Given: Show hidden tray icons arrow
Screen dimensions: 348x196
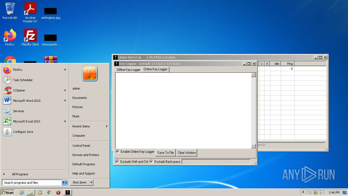Looking at the screenshot, I should click(303, 192).
